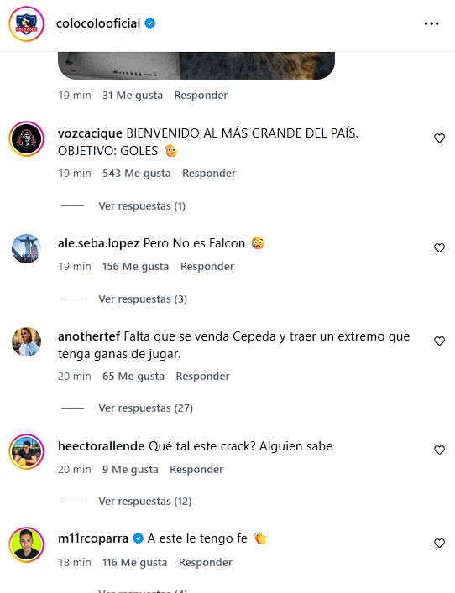Screen dimensions: 455x593
Task: Open the three-dot more options menu
Action: pos(431,23)
